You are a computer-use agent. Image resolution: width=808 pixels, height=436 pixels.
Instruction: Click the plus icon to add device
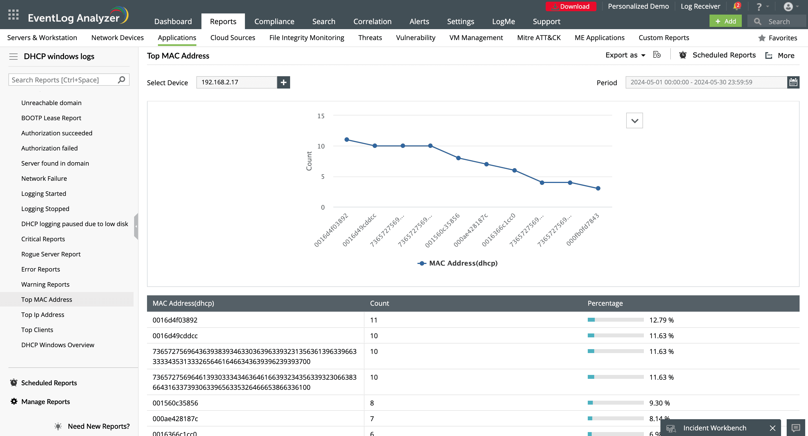click(x=283, y=82)
